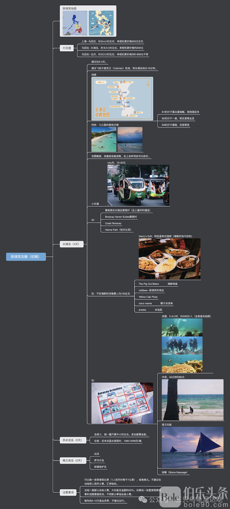Select the tutu car street photo
The width and height of the screenshot is (230, 509).
pos(138,186)
